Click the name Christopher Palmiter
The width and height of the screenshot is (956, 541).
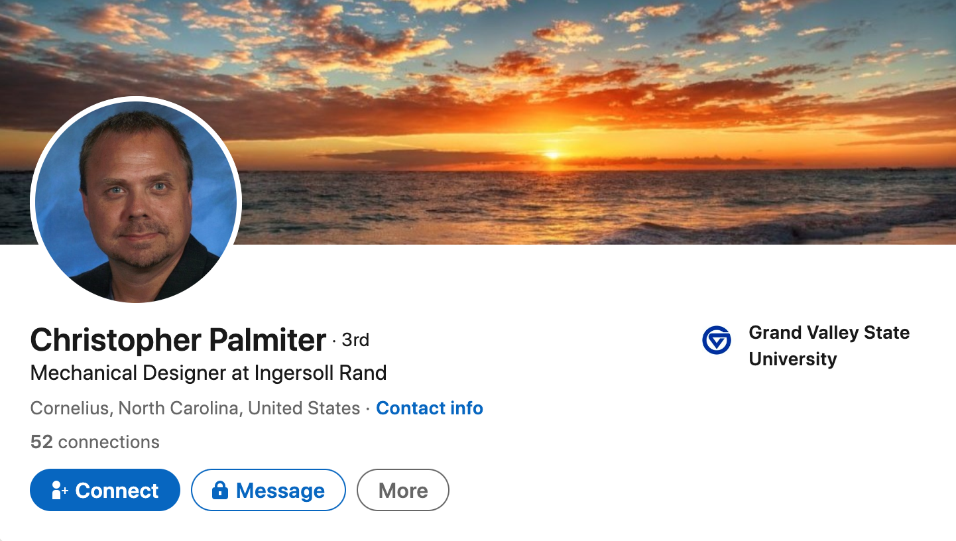[x=178, y=340]
